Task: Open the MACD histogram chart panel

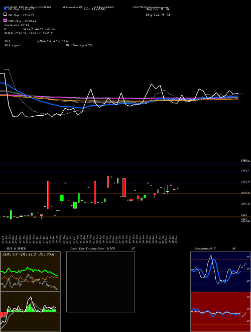Action: pyautogui.click(x=30, y=312)
